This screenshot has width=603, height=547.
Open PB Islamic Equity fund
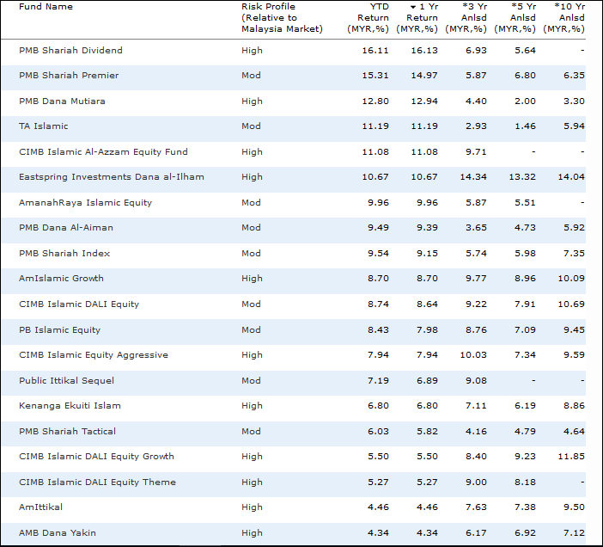[59, 330]
